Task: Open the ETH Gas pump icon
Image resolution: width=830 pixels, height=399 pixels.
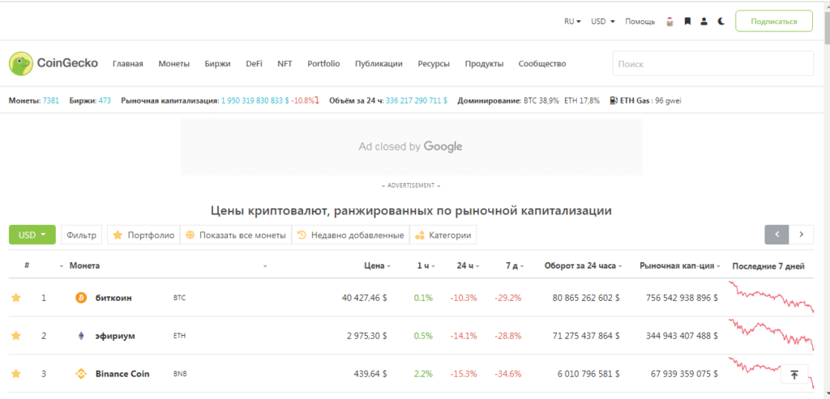Action: click(x=614, y=100)
